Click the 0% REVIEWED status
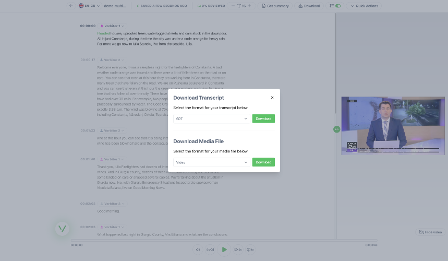448x261 pixels. coord(211,6)
